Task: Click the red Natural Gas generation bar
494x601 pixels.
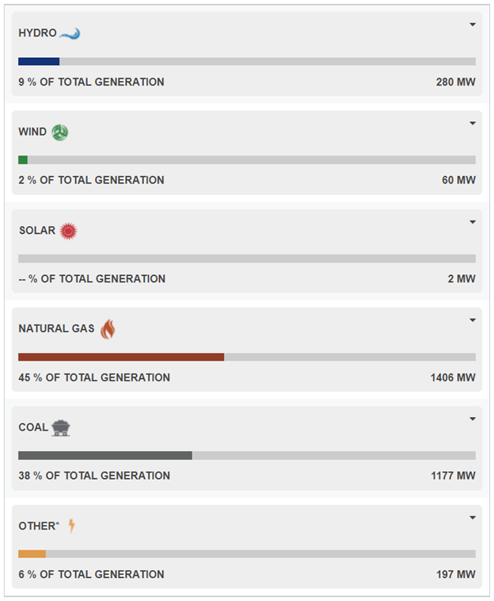Action: 121,357
